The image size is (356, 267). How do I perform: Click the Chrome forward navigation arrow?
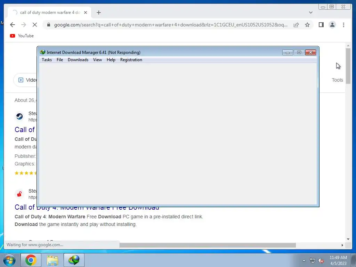24,25
